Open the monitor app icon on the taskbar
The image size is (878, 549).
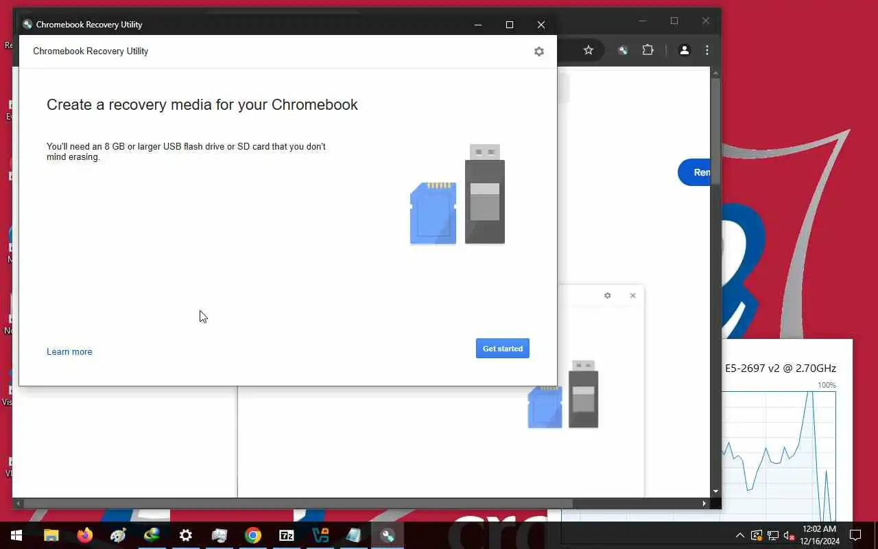(219, 535)
